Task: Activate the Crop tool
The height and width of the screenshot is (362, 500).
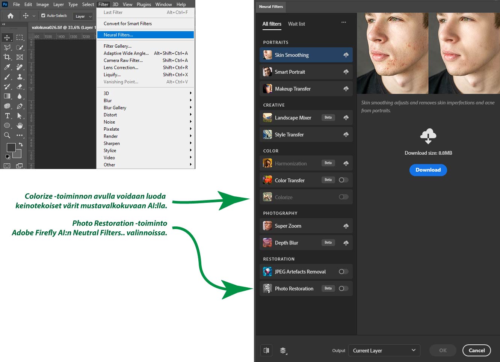Action: (x=7, y=57)
